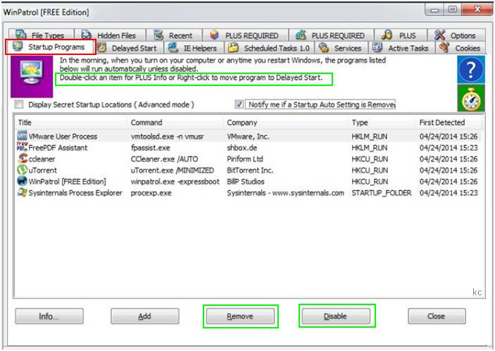Select 'Sysinternals - www.sysinternals.com' company cell

click(x=286, y=193)
